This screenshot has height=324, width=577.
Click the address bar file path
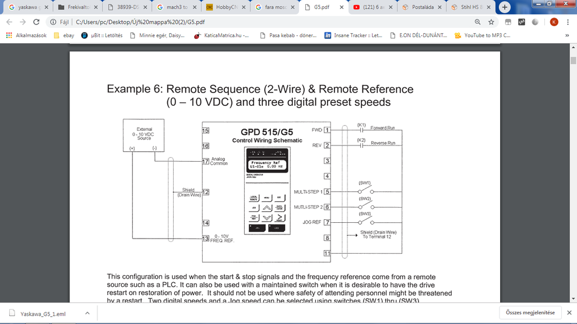click(x=140, y=22)
